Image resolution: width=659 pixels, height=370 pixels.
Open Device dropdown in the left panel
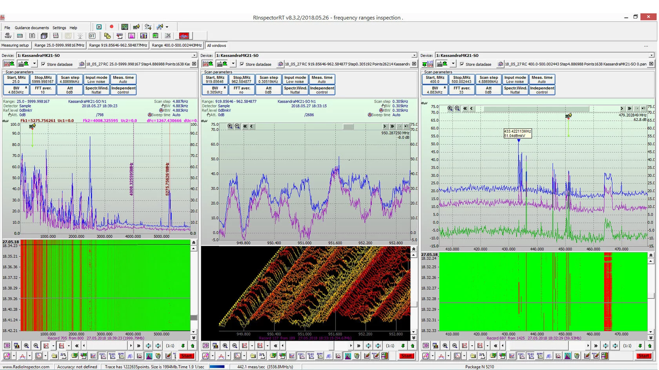[x=194, y=56]
